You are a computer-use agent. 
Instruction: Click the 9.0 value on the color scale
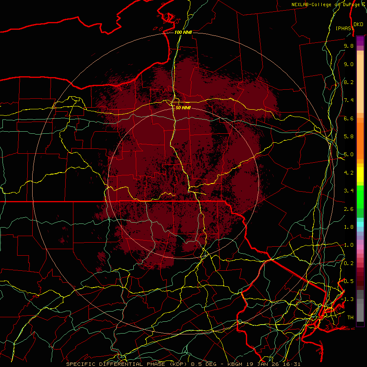[x=349, y=64]
